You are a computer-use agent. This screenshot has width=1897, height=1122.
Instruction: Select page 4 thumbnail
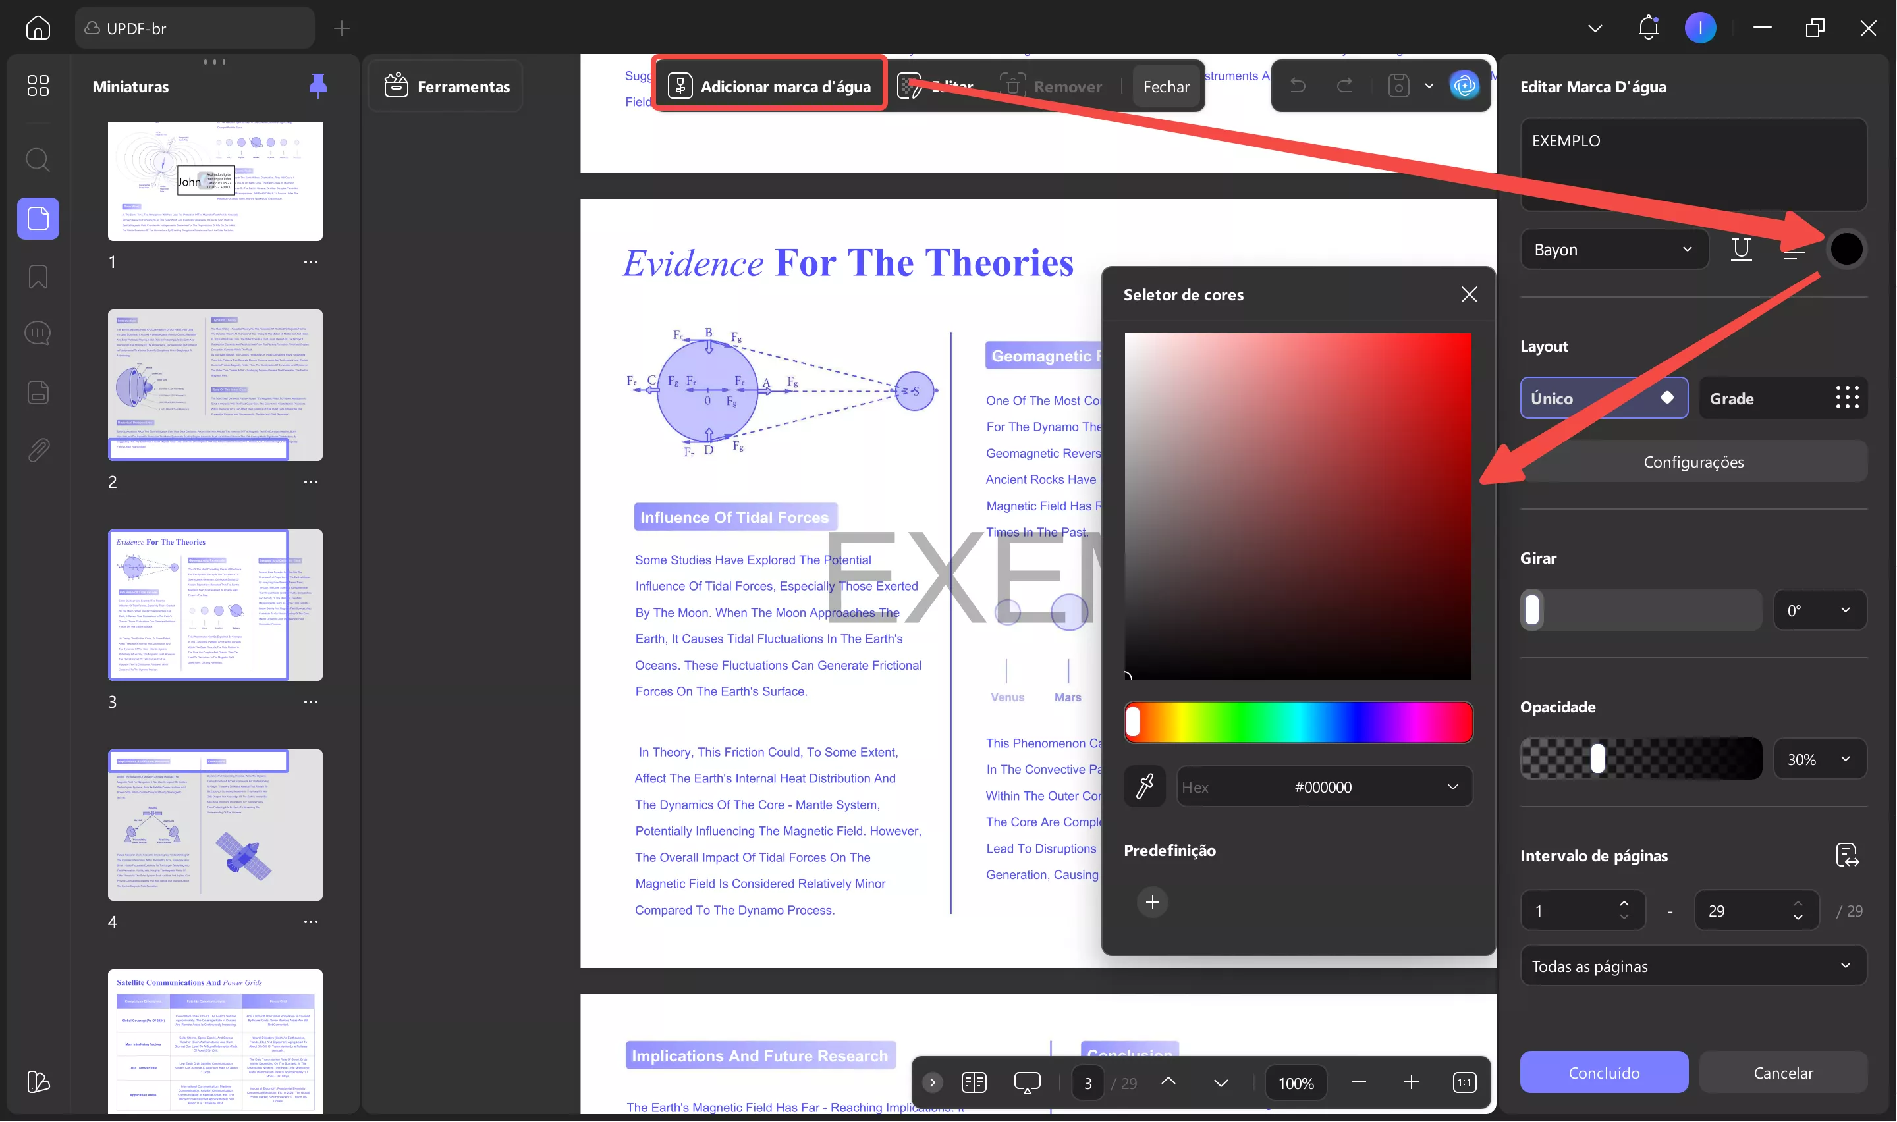[x=215, y=824]
